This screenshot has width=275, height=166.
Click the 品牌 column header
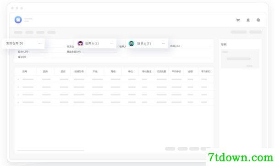tap(45, 72)
